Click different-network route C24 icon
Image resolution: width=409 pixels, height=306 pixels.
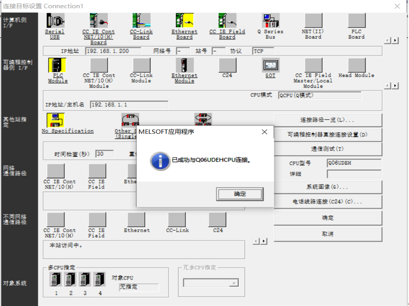218,219
